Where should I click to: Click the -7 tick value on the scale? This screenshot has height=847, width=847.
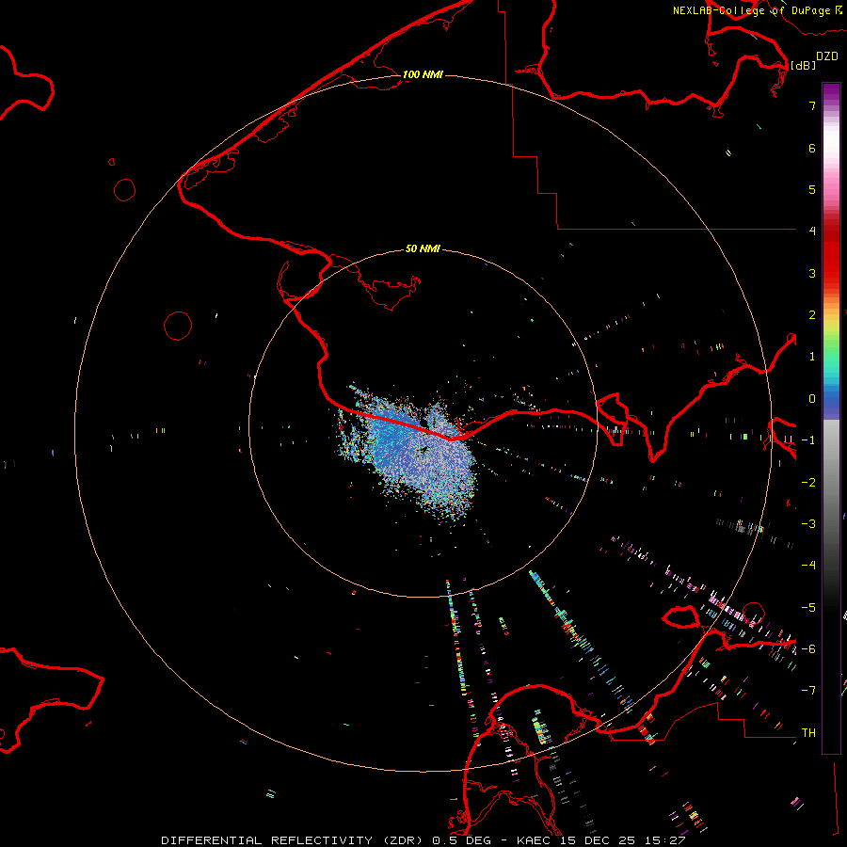point(808,691)
